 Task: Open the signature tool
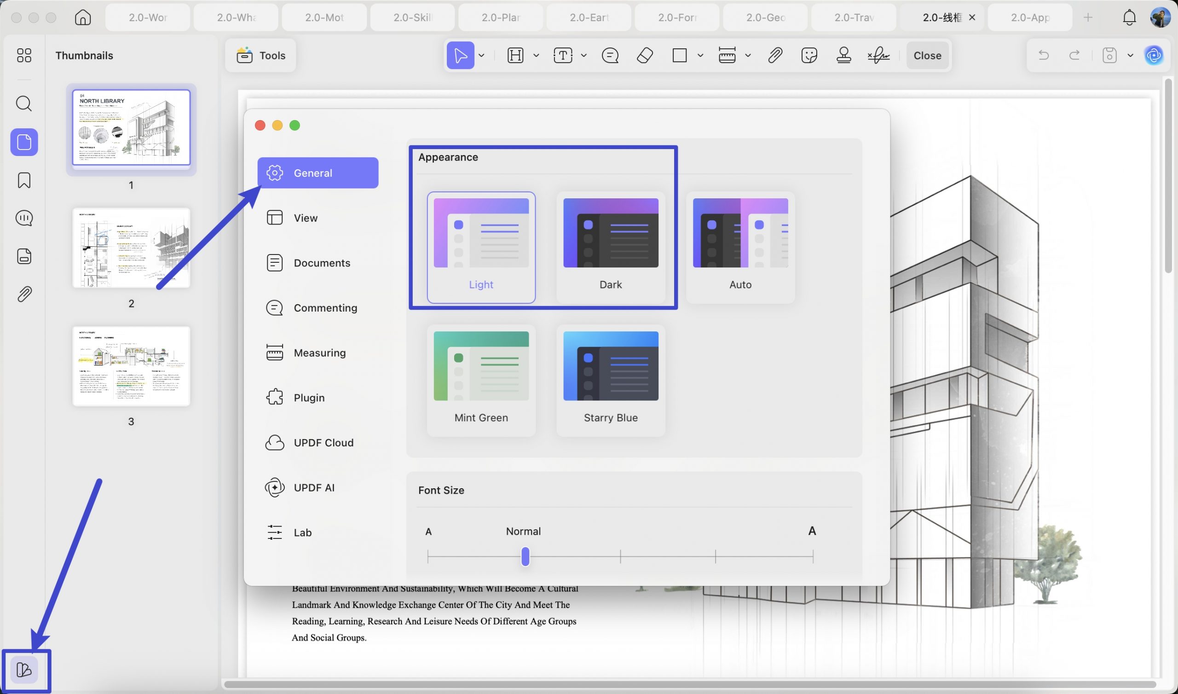tap(878, 55)
